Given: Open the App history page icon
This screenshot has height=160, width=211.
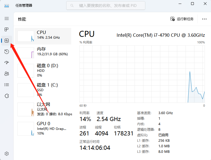Looking at the screenshot, I should click(x=7, y=52).
